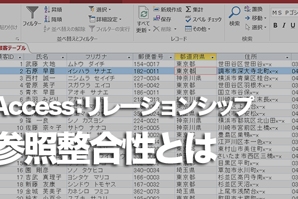Expand the 削除 dropdown arrow
This screenshot has height=199, width=298.
[x=175, y=29]
